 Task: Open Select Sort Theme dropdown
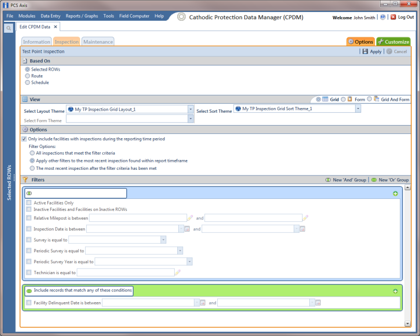point(358,109)
